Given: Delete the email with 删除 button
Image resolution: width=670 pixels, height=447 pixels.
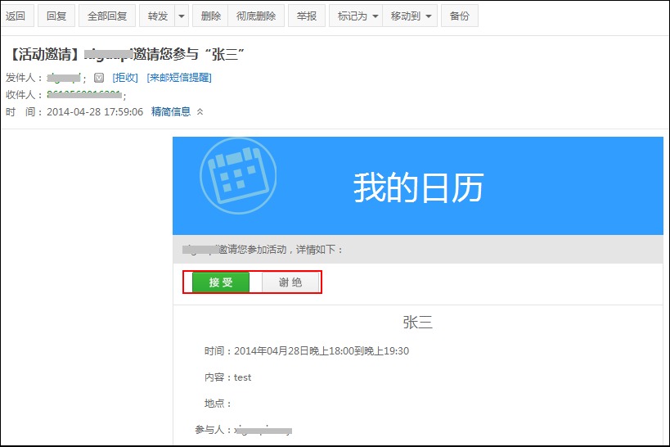Looking at the screenshot, I should pos(210,16).
